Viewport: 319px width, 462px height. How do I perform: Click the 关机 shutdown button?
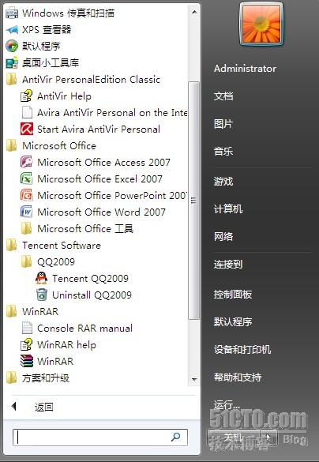(234, 438)
